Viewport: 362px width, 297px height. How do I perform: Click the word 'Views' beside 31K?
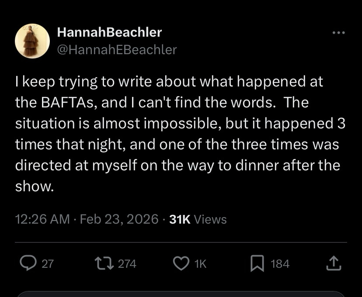point(210,219)
